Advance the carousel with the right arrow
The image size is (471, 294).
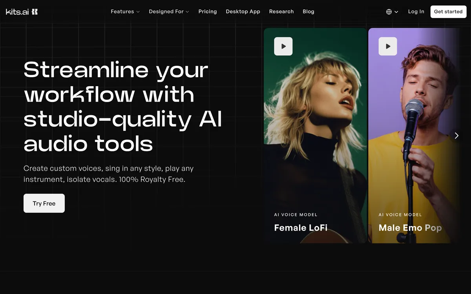click(456, 136)
